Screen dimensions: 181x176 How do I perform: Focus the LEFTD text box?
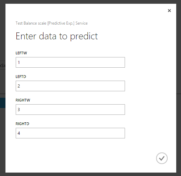(x=70, y=86)
